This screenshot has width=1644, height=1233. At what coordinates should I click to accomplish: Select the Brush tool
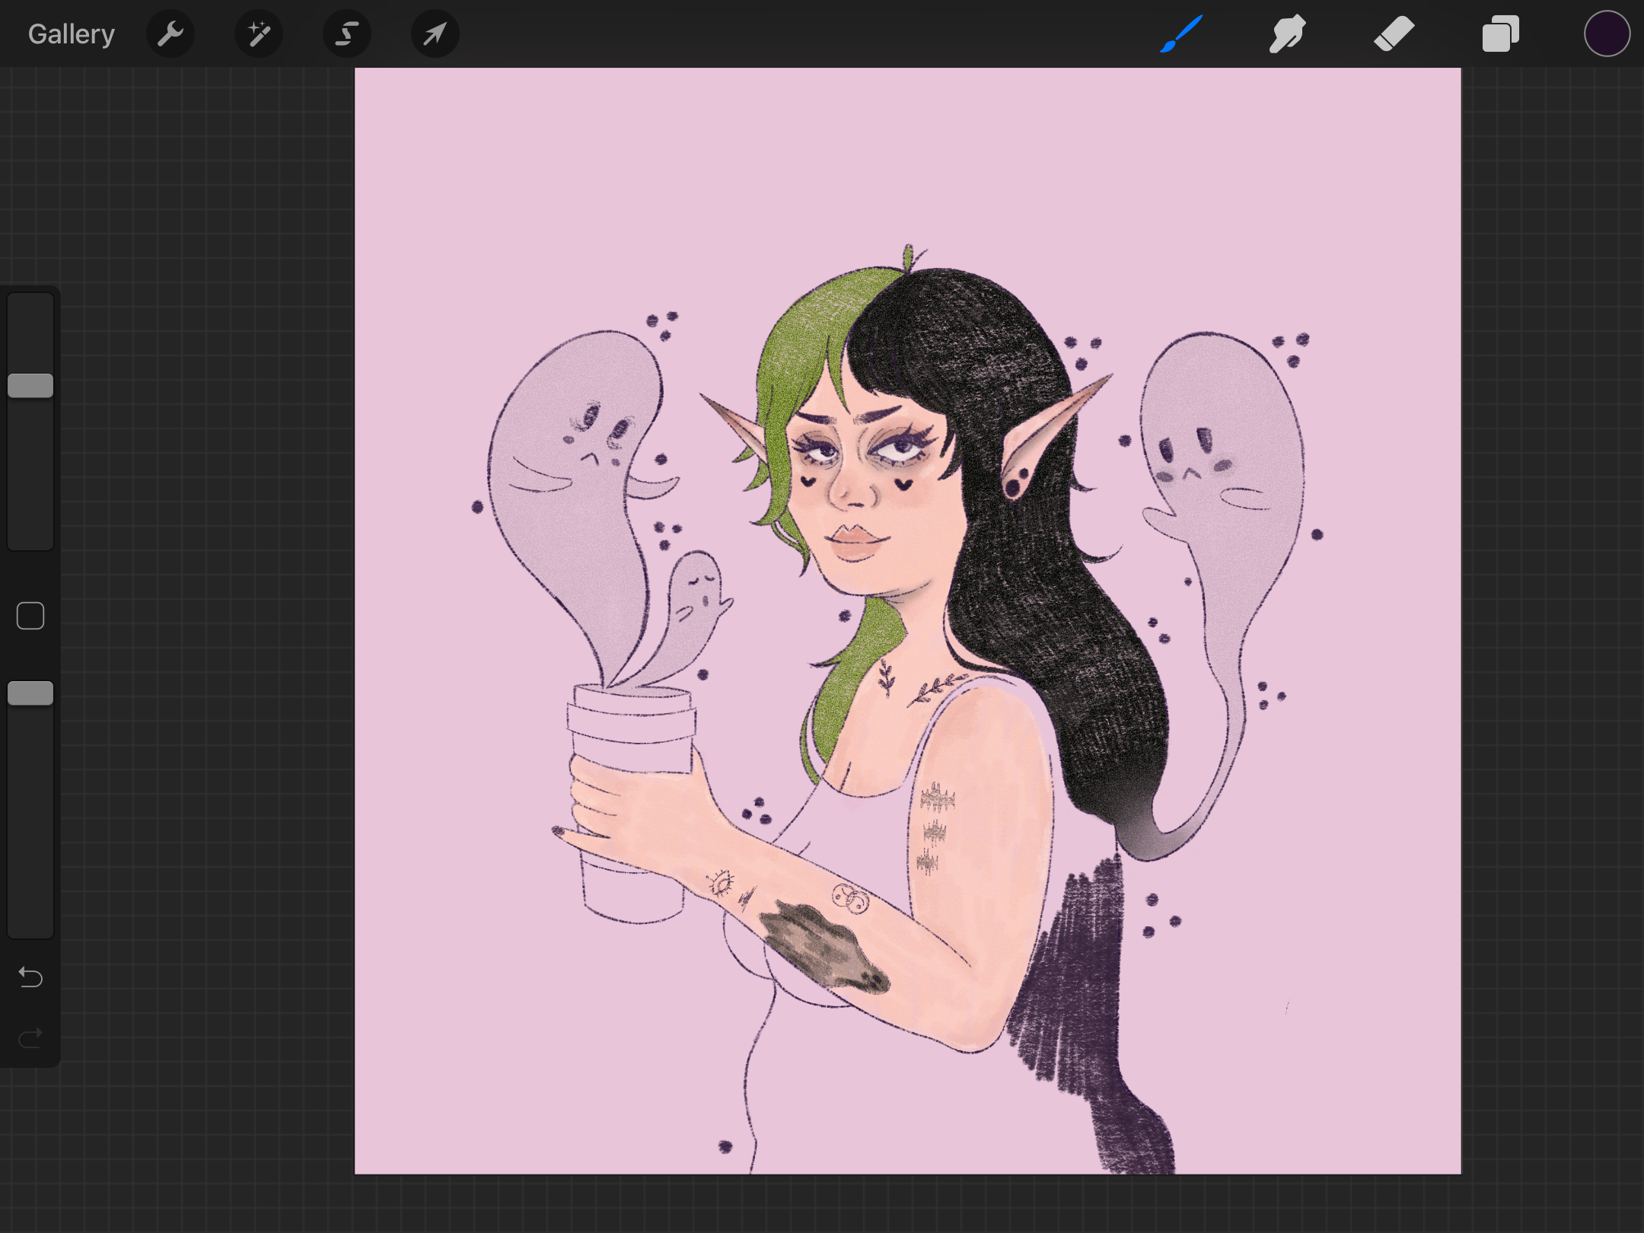[1181, 34]
